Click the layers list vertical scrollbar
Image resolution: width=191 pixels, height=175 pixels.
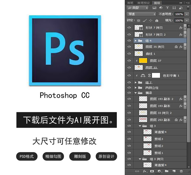click(188, 85)
